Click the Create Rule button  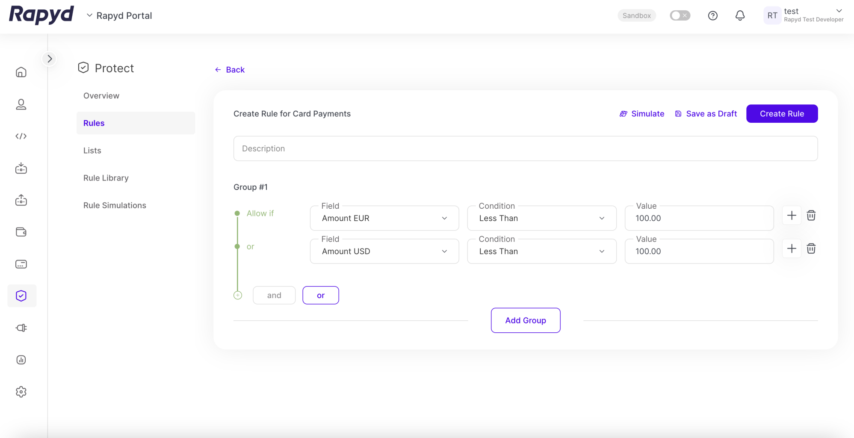(782, 114)
